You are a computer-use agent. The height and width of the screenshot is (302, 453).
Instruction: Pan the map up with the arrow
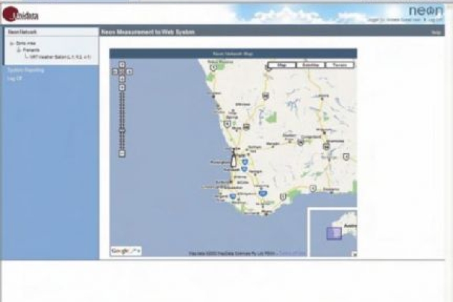pos(122,64)
